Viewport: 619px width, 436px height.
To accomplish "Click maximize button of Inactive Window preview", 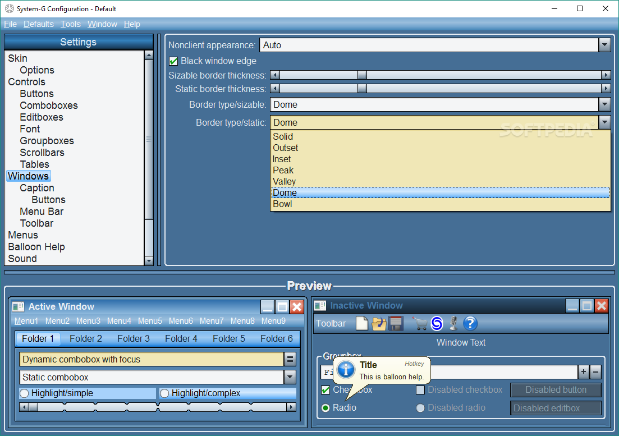I will [x=587, y=305].
